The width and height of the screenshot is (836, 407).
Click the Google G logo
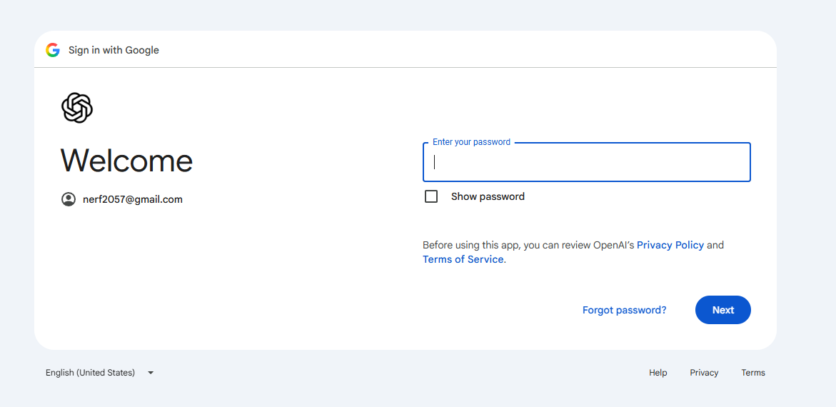tap(52, 50)
